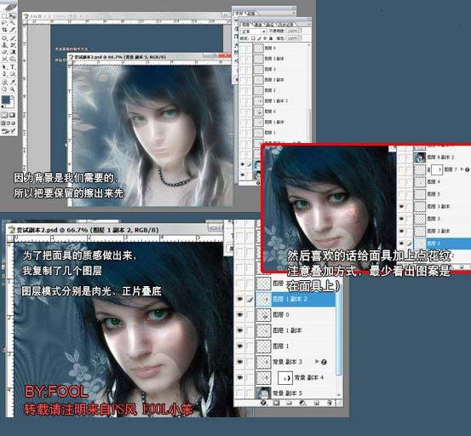Image resolution: width=471 pixels, height=436 pixels.
Task: Click scroll-down arrow of lower Layers panel
Action: click(338, 395)
